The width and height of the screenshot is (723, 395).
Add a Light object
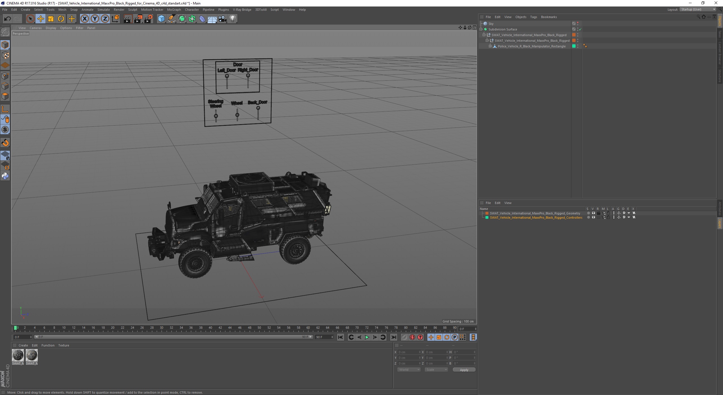[x=233, y=19]
